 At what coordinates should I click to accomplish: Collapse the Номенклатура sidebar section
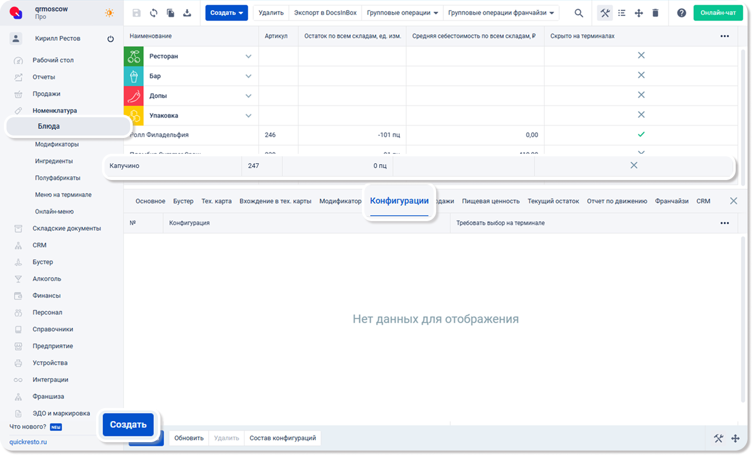54,111
